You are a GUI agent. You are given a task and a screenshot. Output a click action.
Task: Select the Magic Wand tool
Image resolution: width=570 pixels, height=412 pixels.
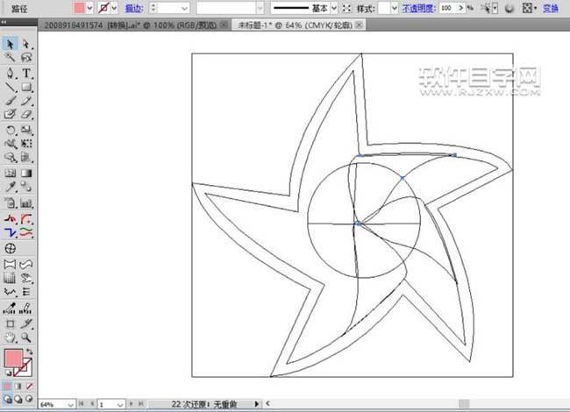click(10, 57)
